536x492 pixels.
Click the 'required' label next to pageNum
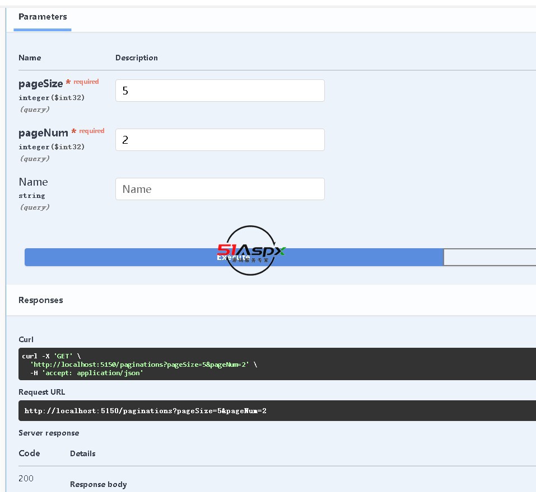point(92,131)
